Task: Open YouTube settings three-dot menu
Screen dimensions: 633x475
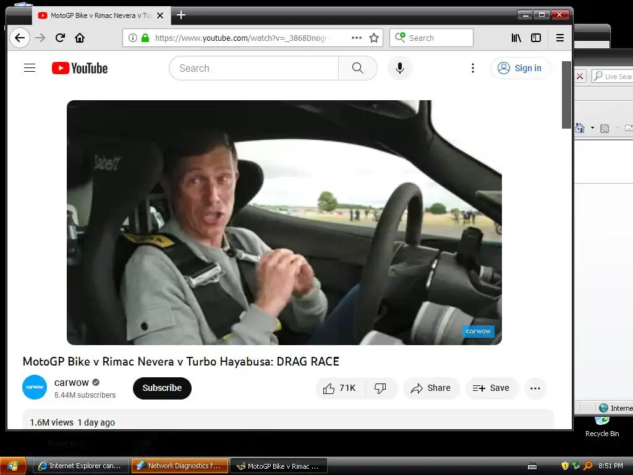Action: point(473,68)
